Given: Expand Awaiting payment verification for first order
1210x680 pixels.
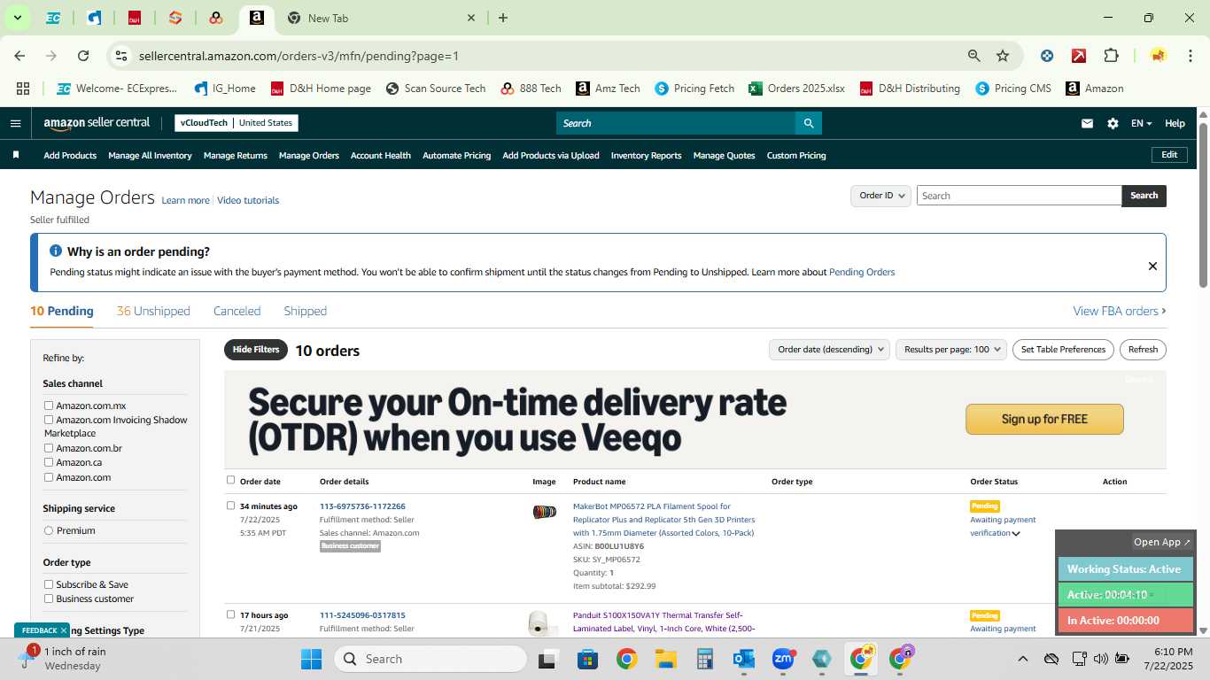Looking at the screenshot, I should (1016, 533).
